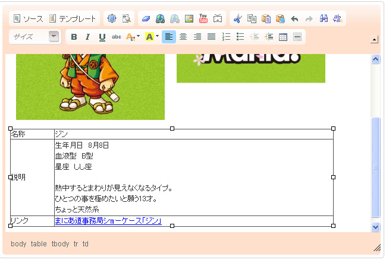Toggle italic formatting
This screenshot has width=386, height=260.
(x=88, y=37)
